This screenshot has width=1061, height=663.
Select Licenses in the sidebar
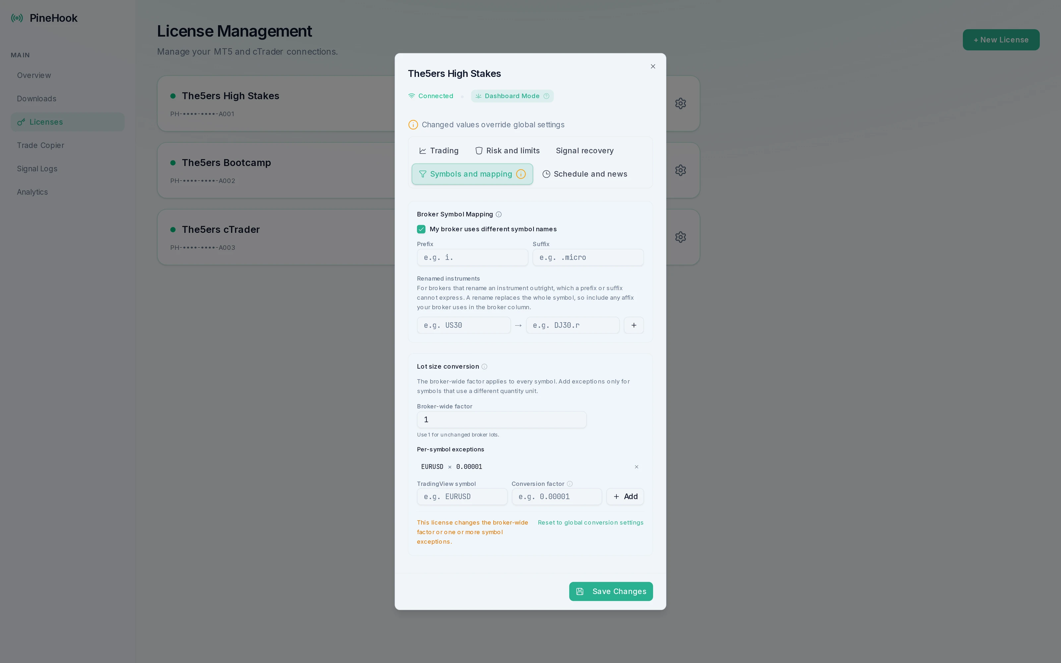coord(68,122)
